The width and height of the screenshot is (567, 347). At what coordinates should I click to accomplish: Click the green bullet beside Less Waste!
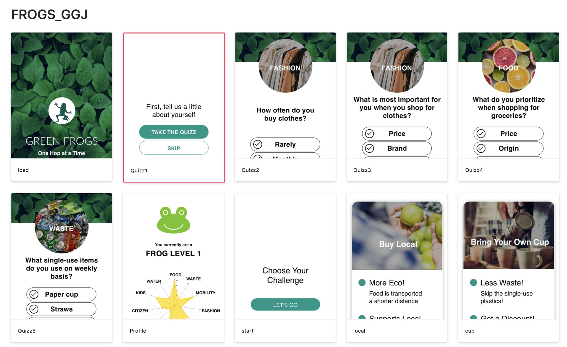tap(473, 282)
